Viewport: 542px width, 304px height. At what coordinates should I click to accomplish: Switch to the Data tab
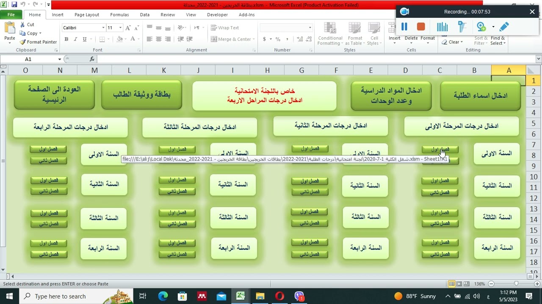[x=145, y=14]
